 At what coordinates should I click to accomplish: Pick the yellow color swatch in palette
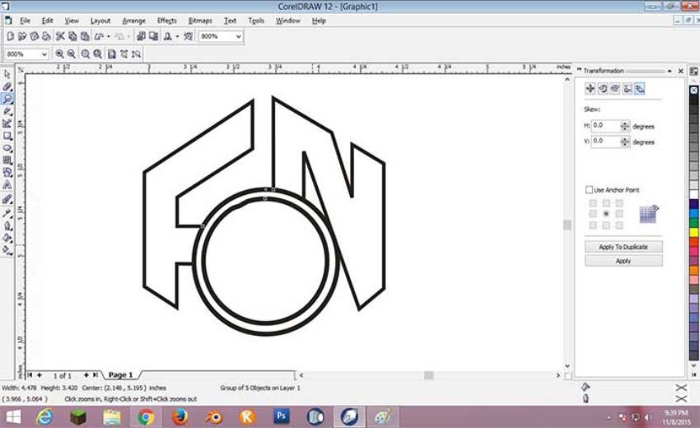click(693, 232)
